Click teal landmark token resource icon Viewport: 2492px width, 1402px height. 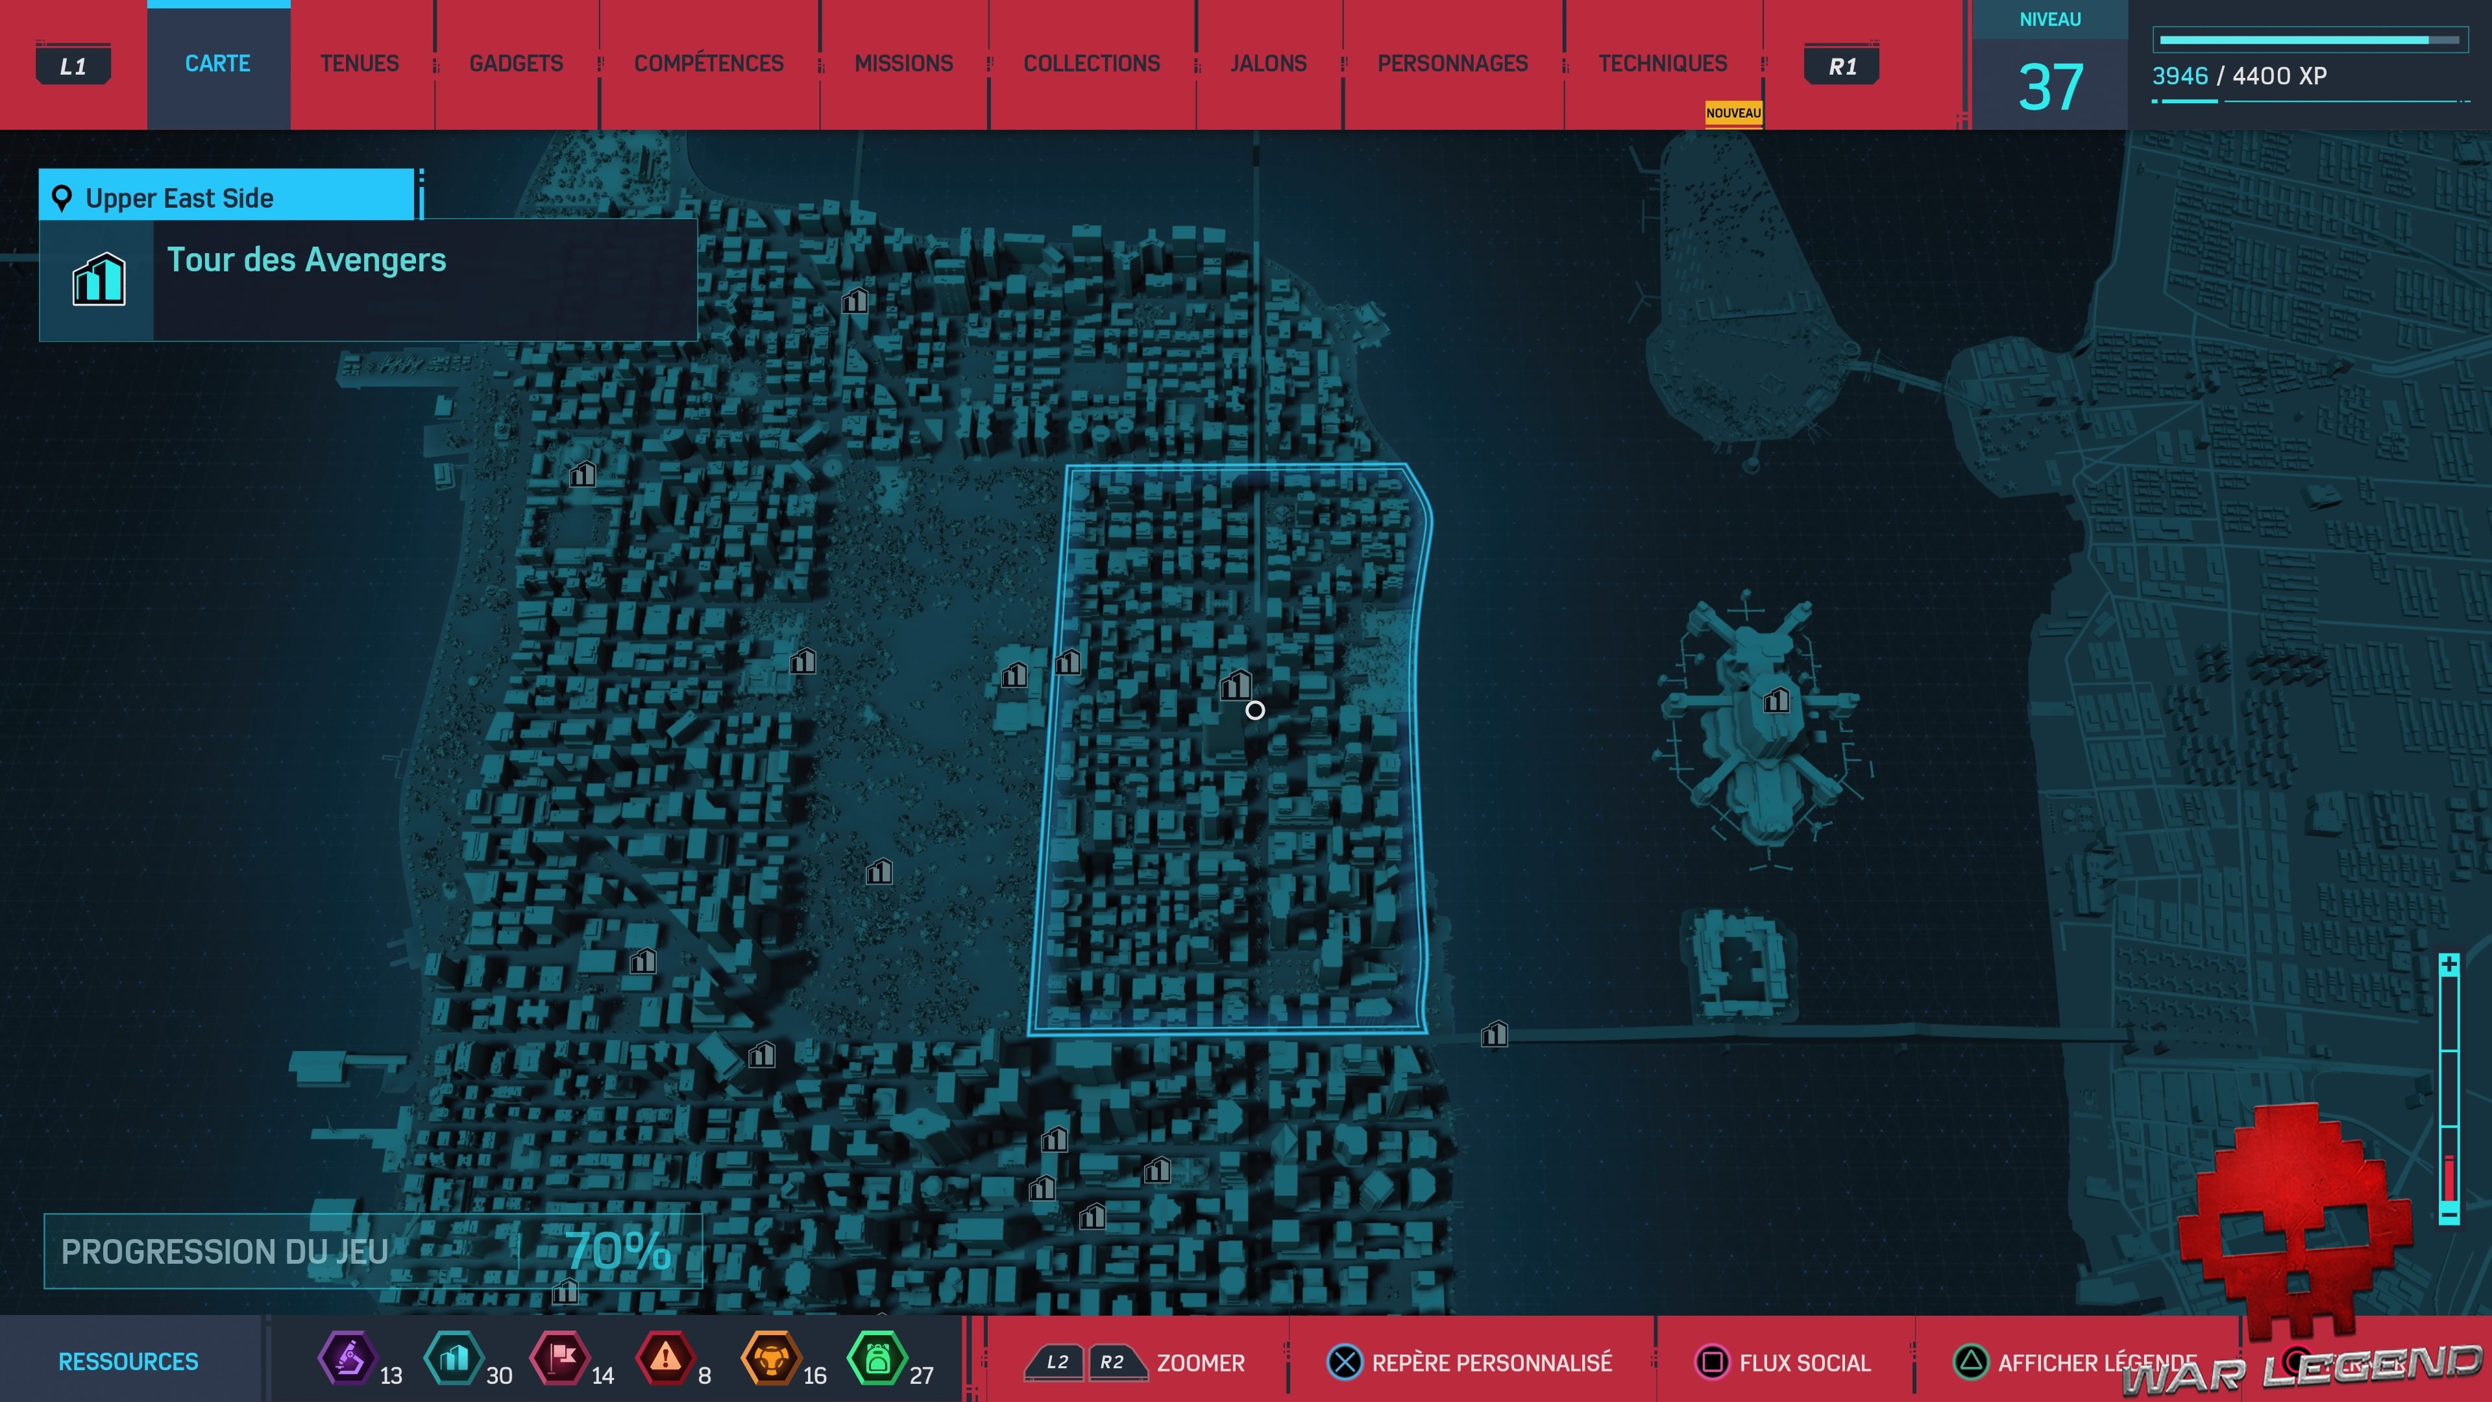(454, 1359)
